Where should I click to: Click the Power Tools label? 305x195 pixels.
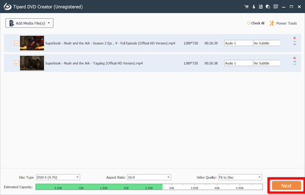(287, 23)
